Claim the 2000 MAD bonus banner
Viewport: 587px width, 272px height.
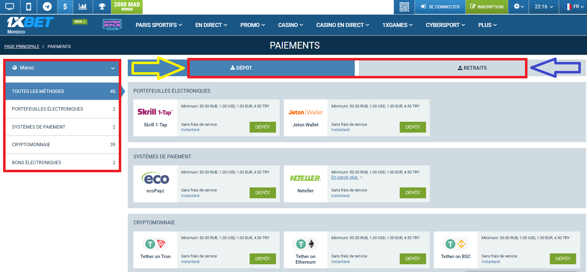pyautogui.click(x=127, y=7)
